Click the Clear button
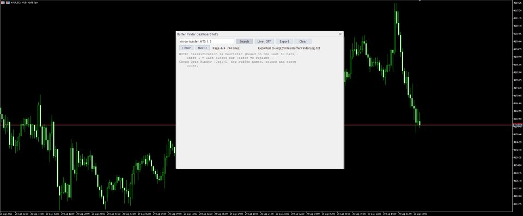523x216 pixels. (x=303, y=41)
